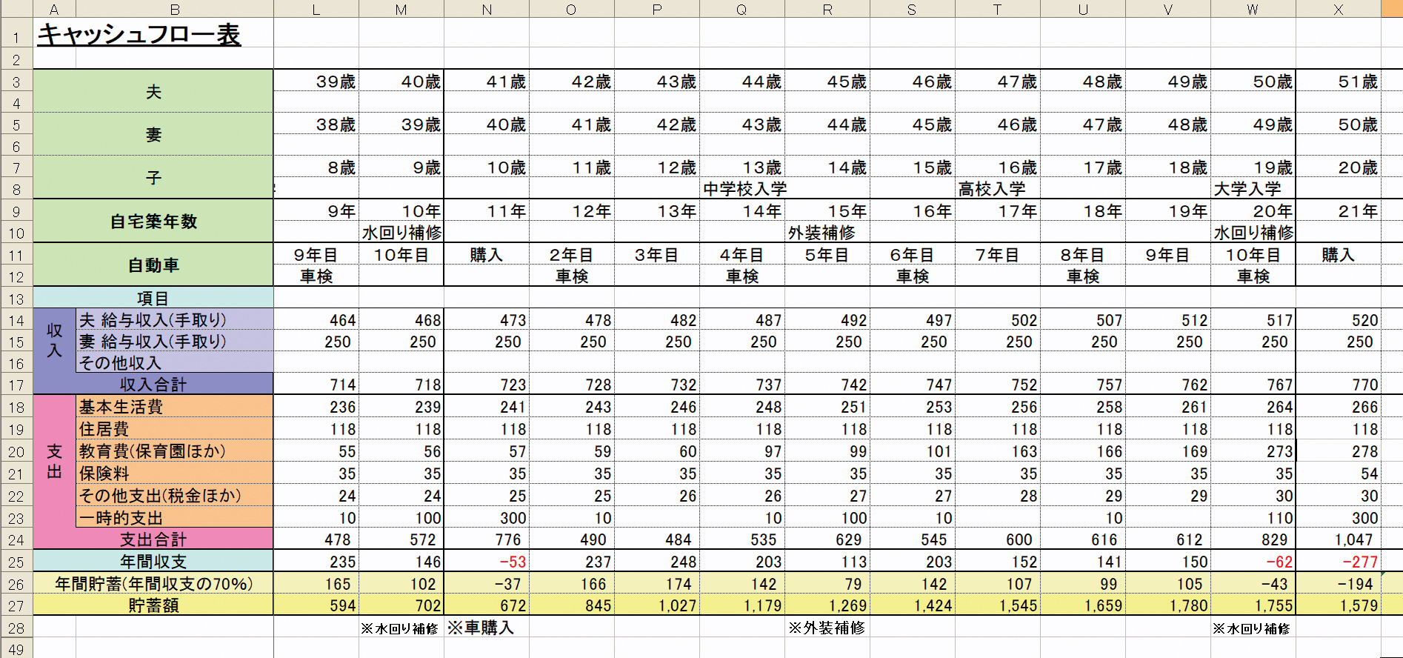Click 水回り補修 in column M row 10
1403x658 pixels.
(x=401, y=233)
